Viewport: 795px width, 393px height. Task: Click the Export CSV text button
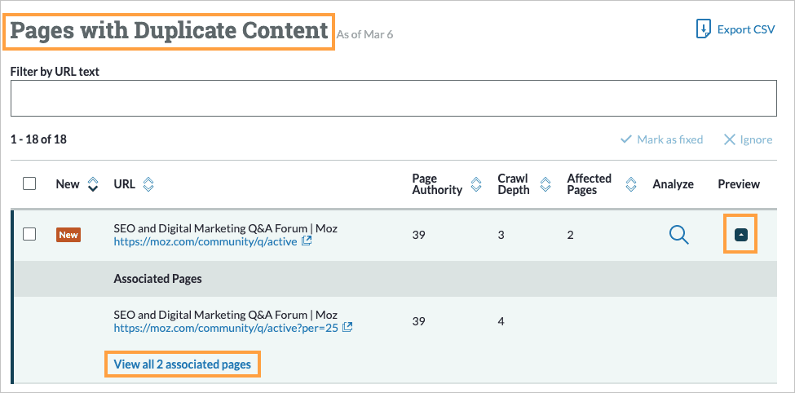(x=745, y=29)
